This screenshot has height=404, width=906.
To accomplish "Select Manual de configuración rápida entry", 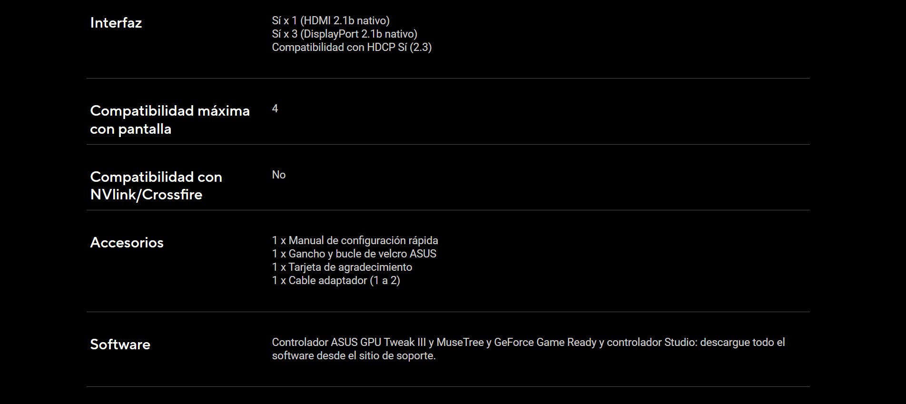I will pyautogui.click(x=355, y=240).
